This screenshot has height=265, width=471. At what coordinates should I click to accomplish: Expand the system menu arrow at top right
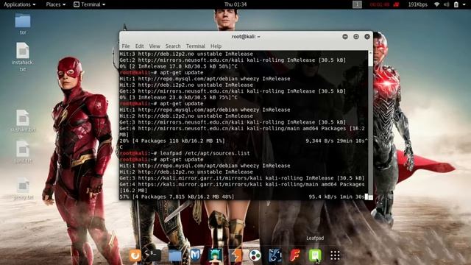point(464,5)
